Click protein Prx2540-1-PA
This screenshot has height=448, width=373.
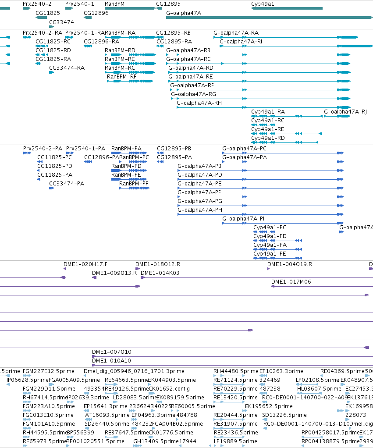tap(85, 149)
